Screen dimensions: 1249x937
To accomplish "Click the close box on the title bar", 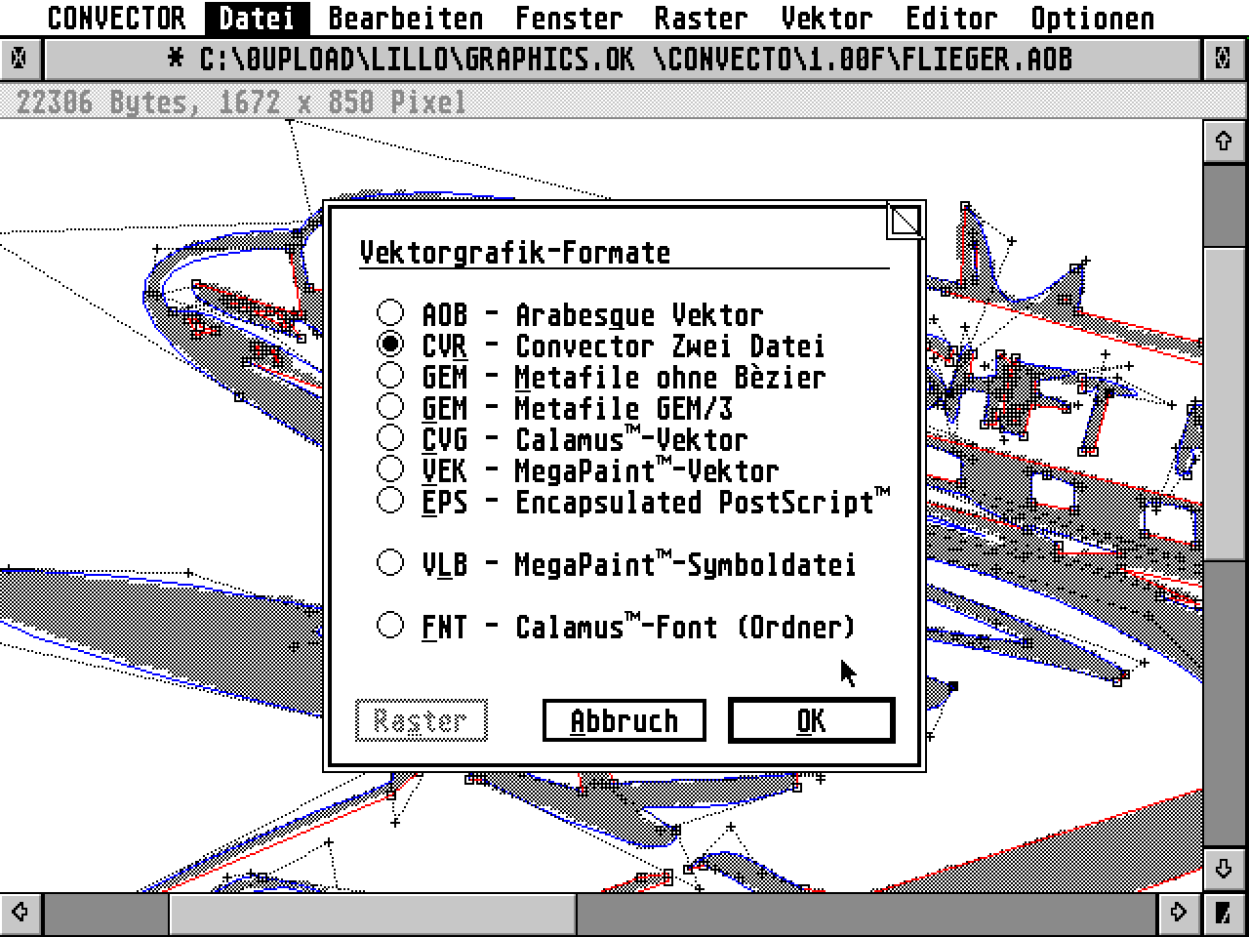I will point(20,58).
